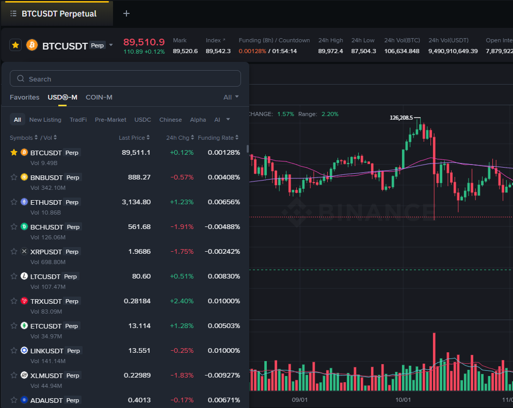Filter by TradFi category
513x408 pixels.
point(78,120)
